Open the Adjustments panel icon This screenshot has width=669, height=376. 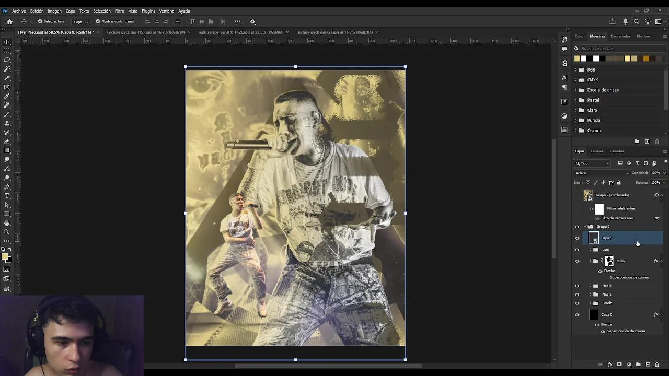pos(564,116)
